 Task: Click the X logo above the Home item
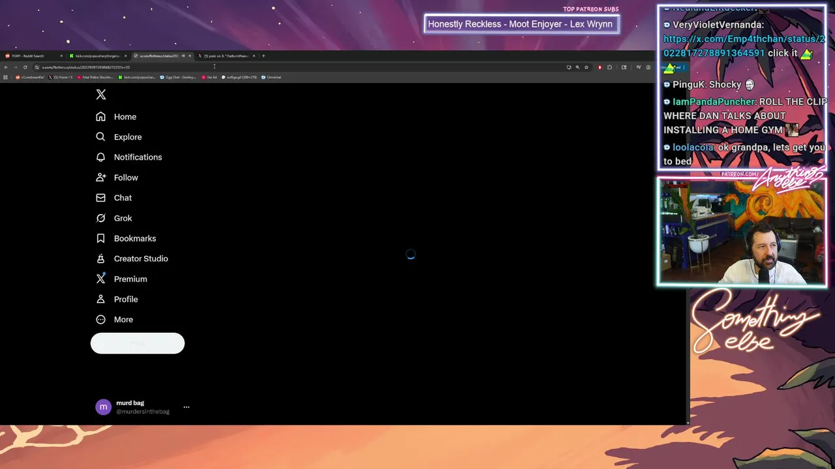pos(100,94)
